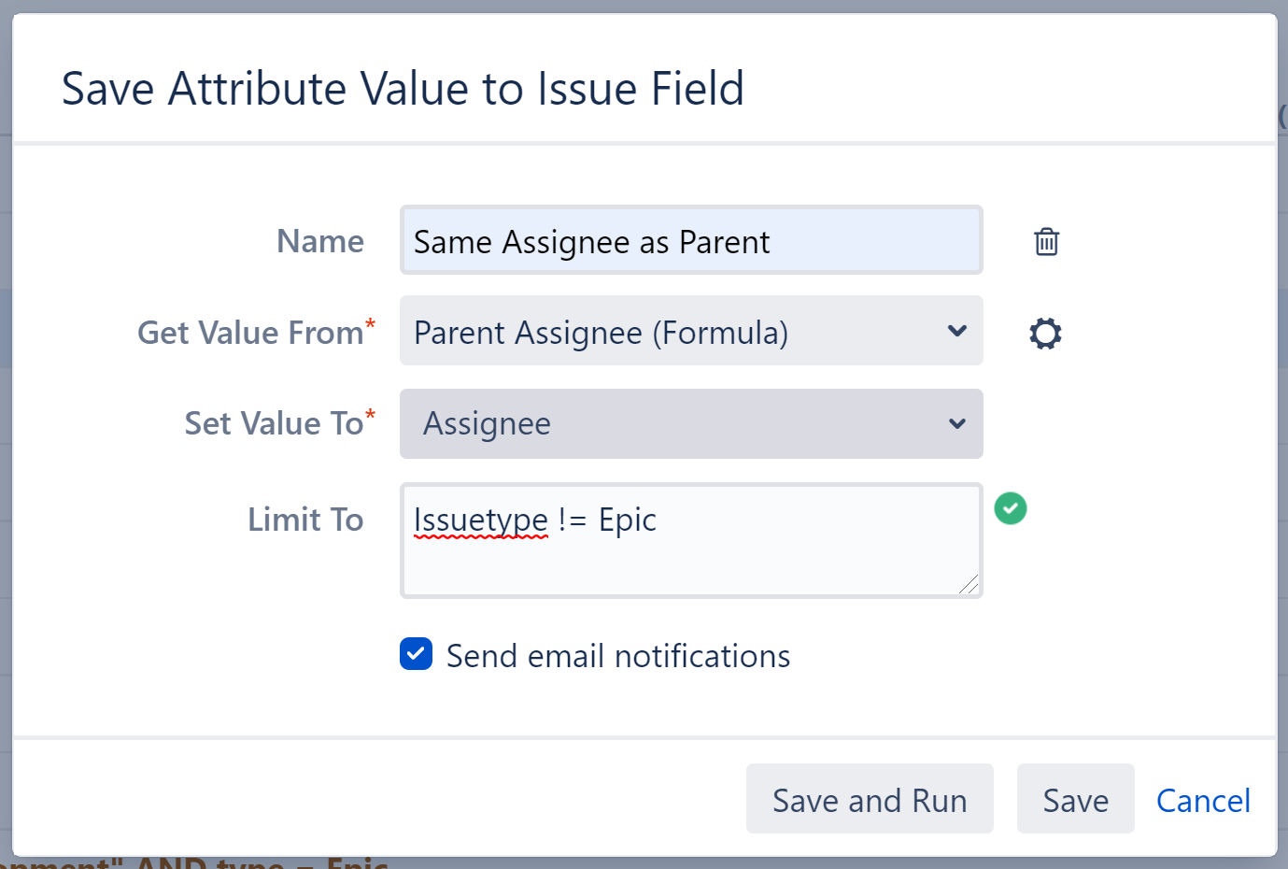Expand the Parent Assignee (Formula) dropdown

click(690, 332)
